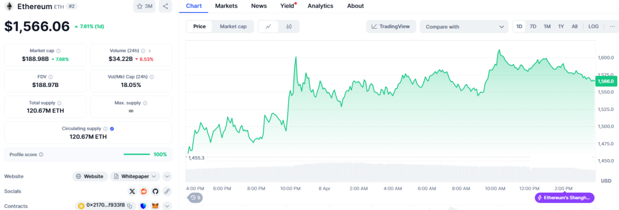Open the Compare with dropdown
Screen dimensions: 619x210
pos(465,27)
